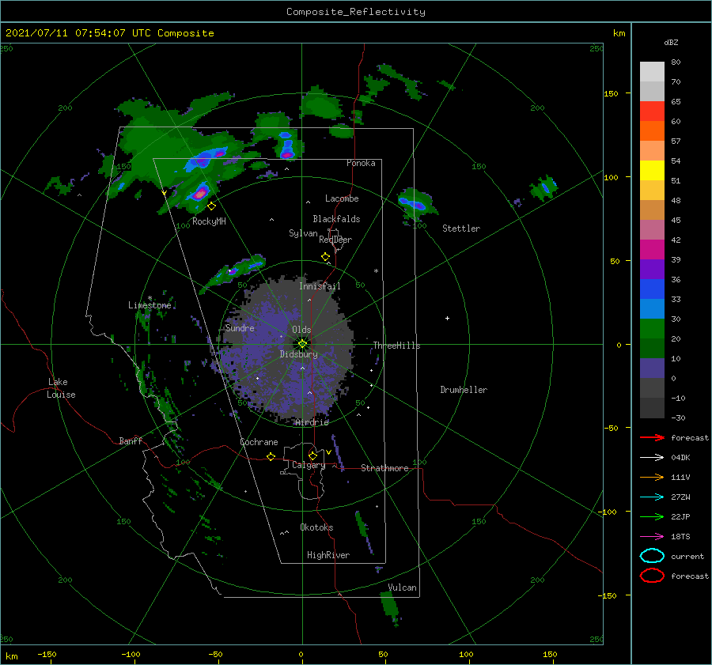Click the RedDeer city label
The width and height of the screenshot is (712, 665).
pyautogui.click(x=335, y=240)
